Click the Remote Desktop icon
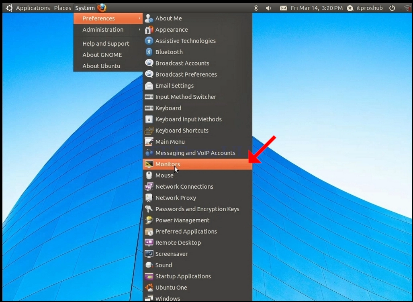The image size is (413, 302). click(149, 243)
